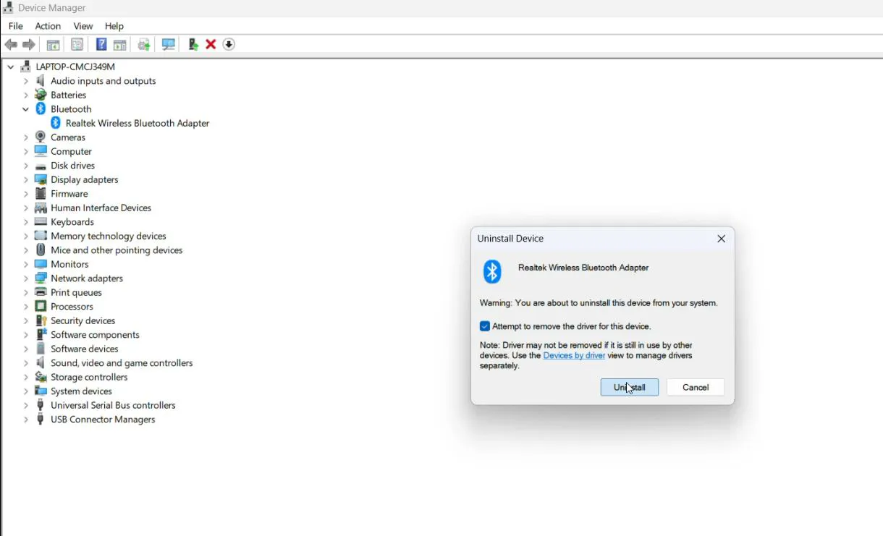Click the Help icon in the toolbar
This screenshot has width=883, height=536.
click(101, 44)
